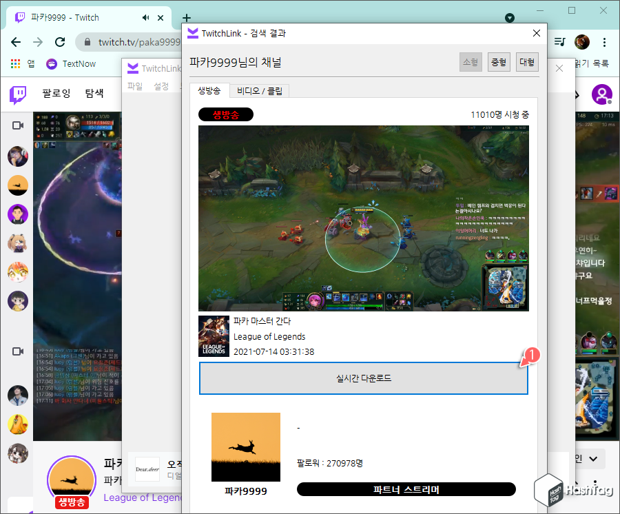Close the TwitchLink 검색 결과 dialog
The width and height of the screenshot is (620, 514).
pos(536,33)
